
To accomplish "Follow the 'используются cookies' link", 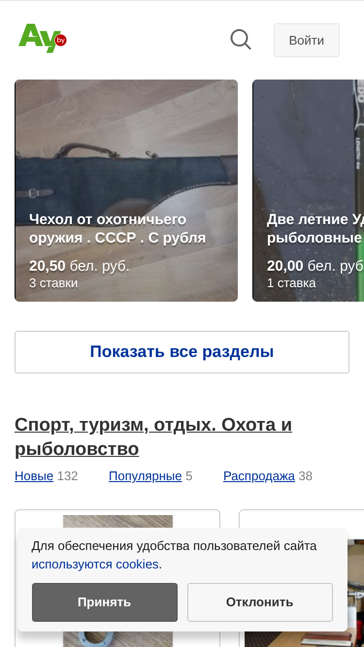I will tap(95, 565).
